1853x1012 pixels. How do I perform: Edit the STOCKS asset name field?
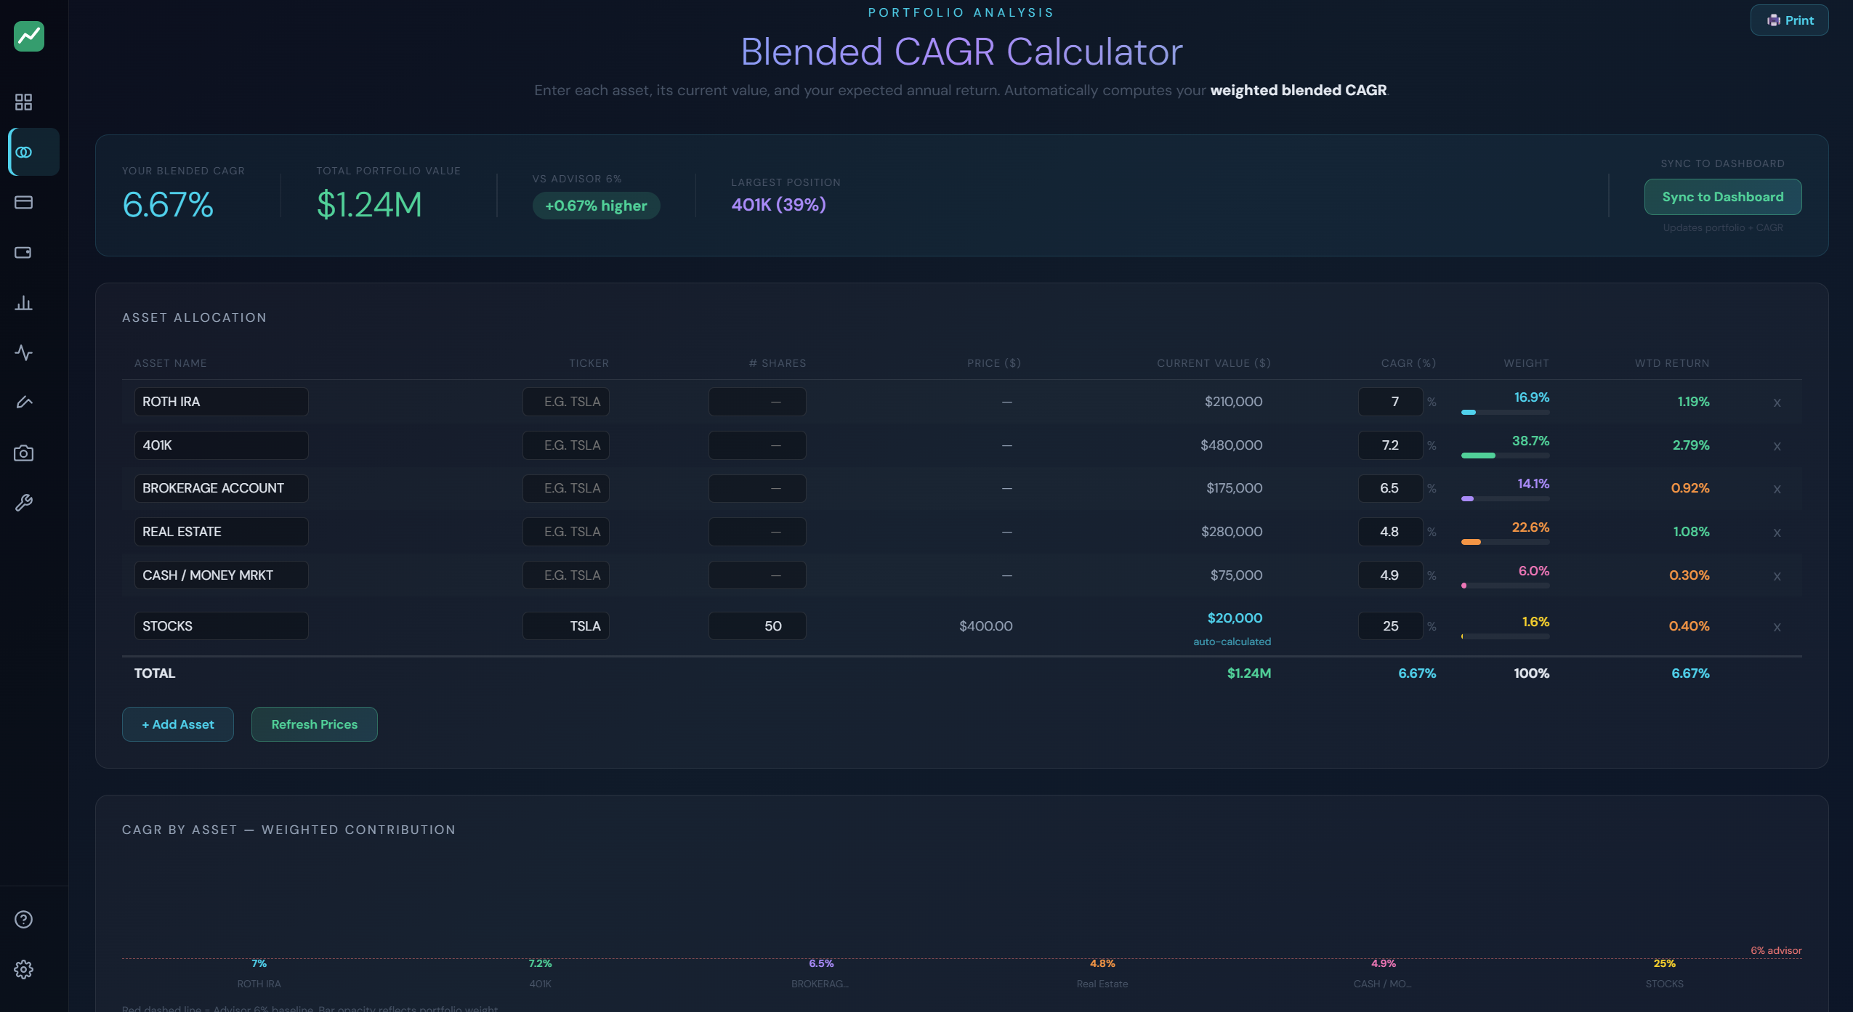pos(221,626)
